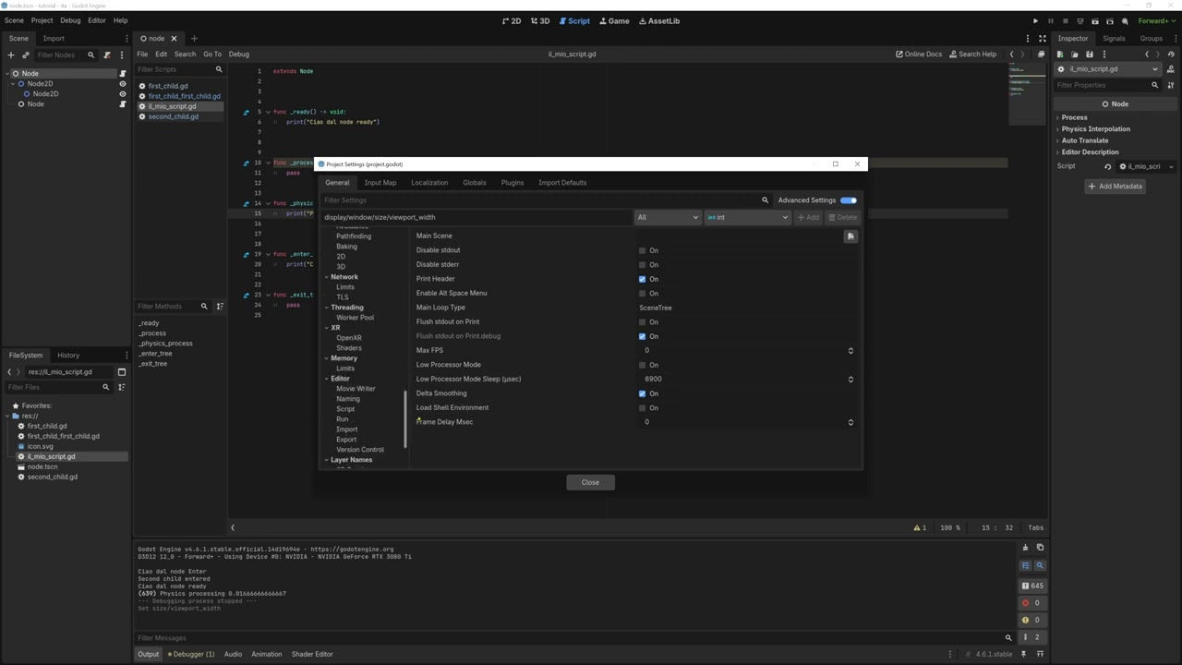Open the Forward+ renderer dropdown
The height and width of the screenshot is (665, 1182).
click(1156, 20)
